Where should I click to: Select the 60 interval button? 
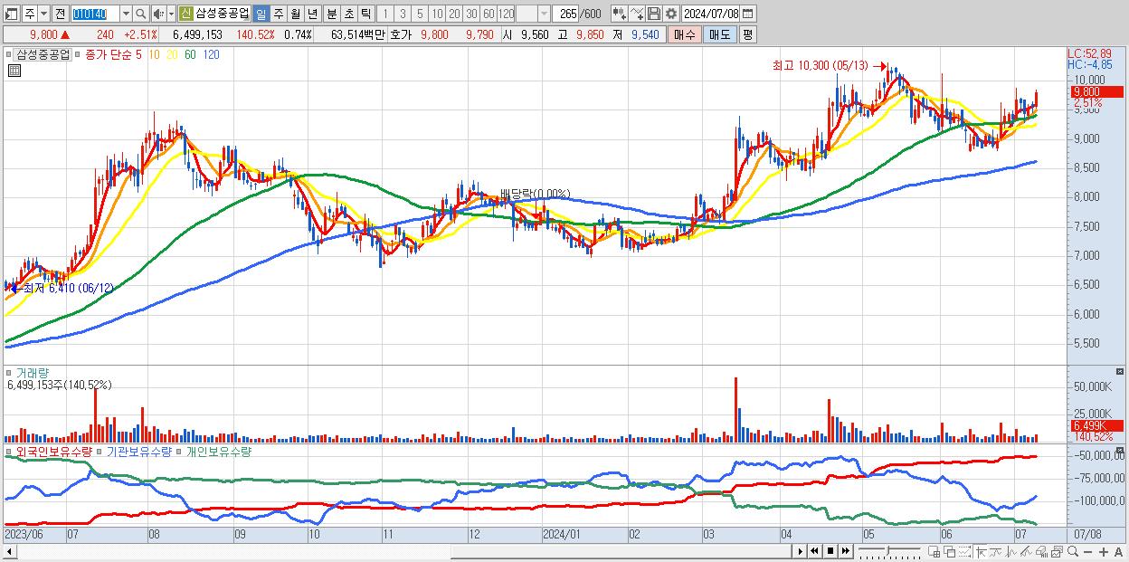pyautogui.click(x=489, y=14)
